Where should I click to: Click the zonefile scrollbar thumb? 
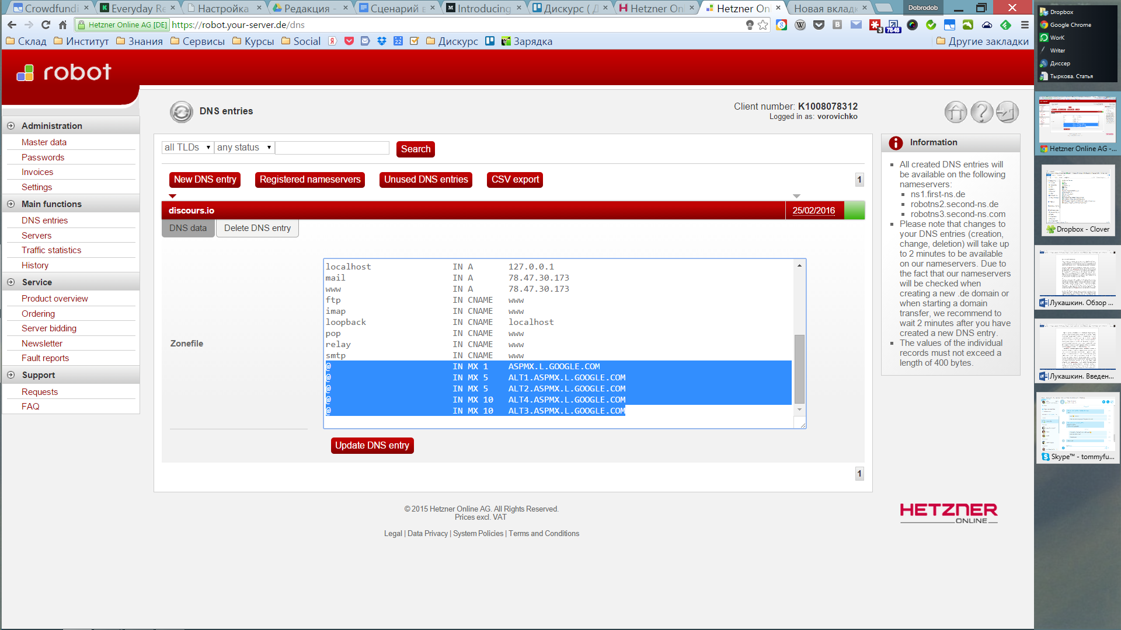tap(799, 369)
